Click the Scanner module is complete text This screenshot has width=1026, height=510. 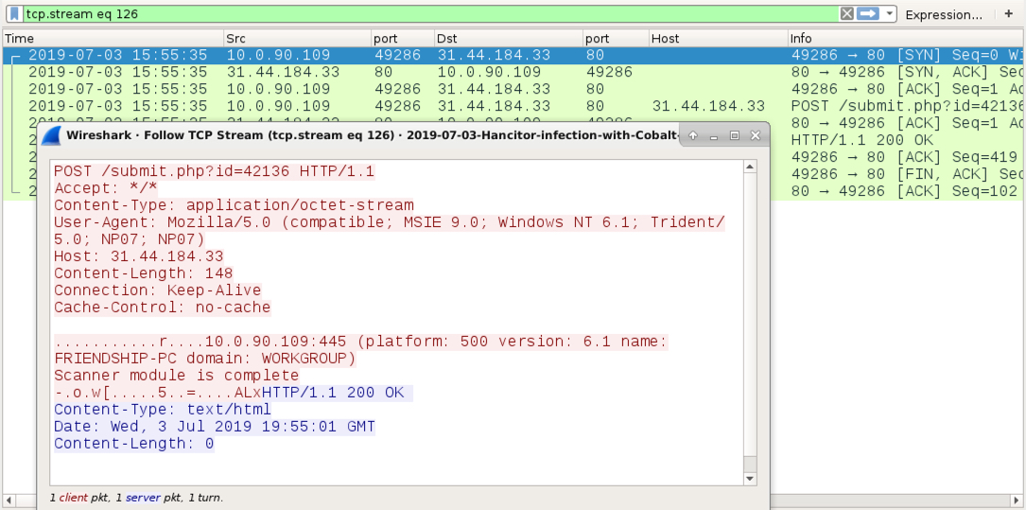pos(177,376)
